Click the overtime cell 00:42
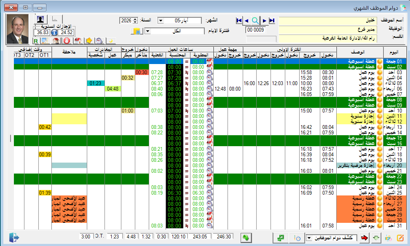410x246 pixels. pos(45,127)
